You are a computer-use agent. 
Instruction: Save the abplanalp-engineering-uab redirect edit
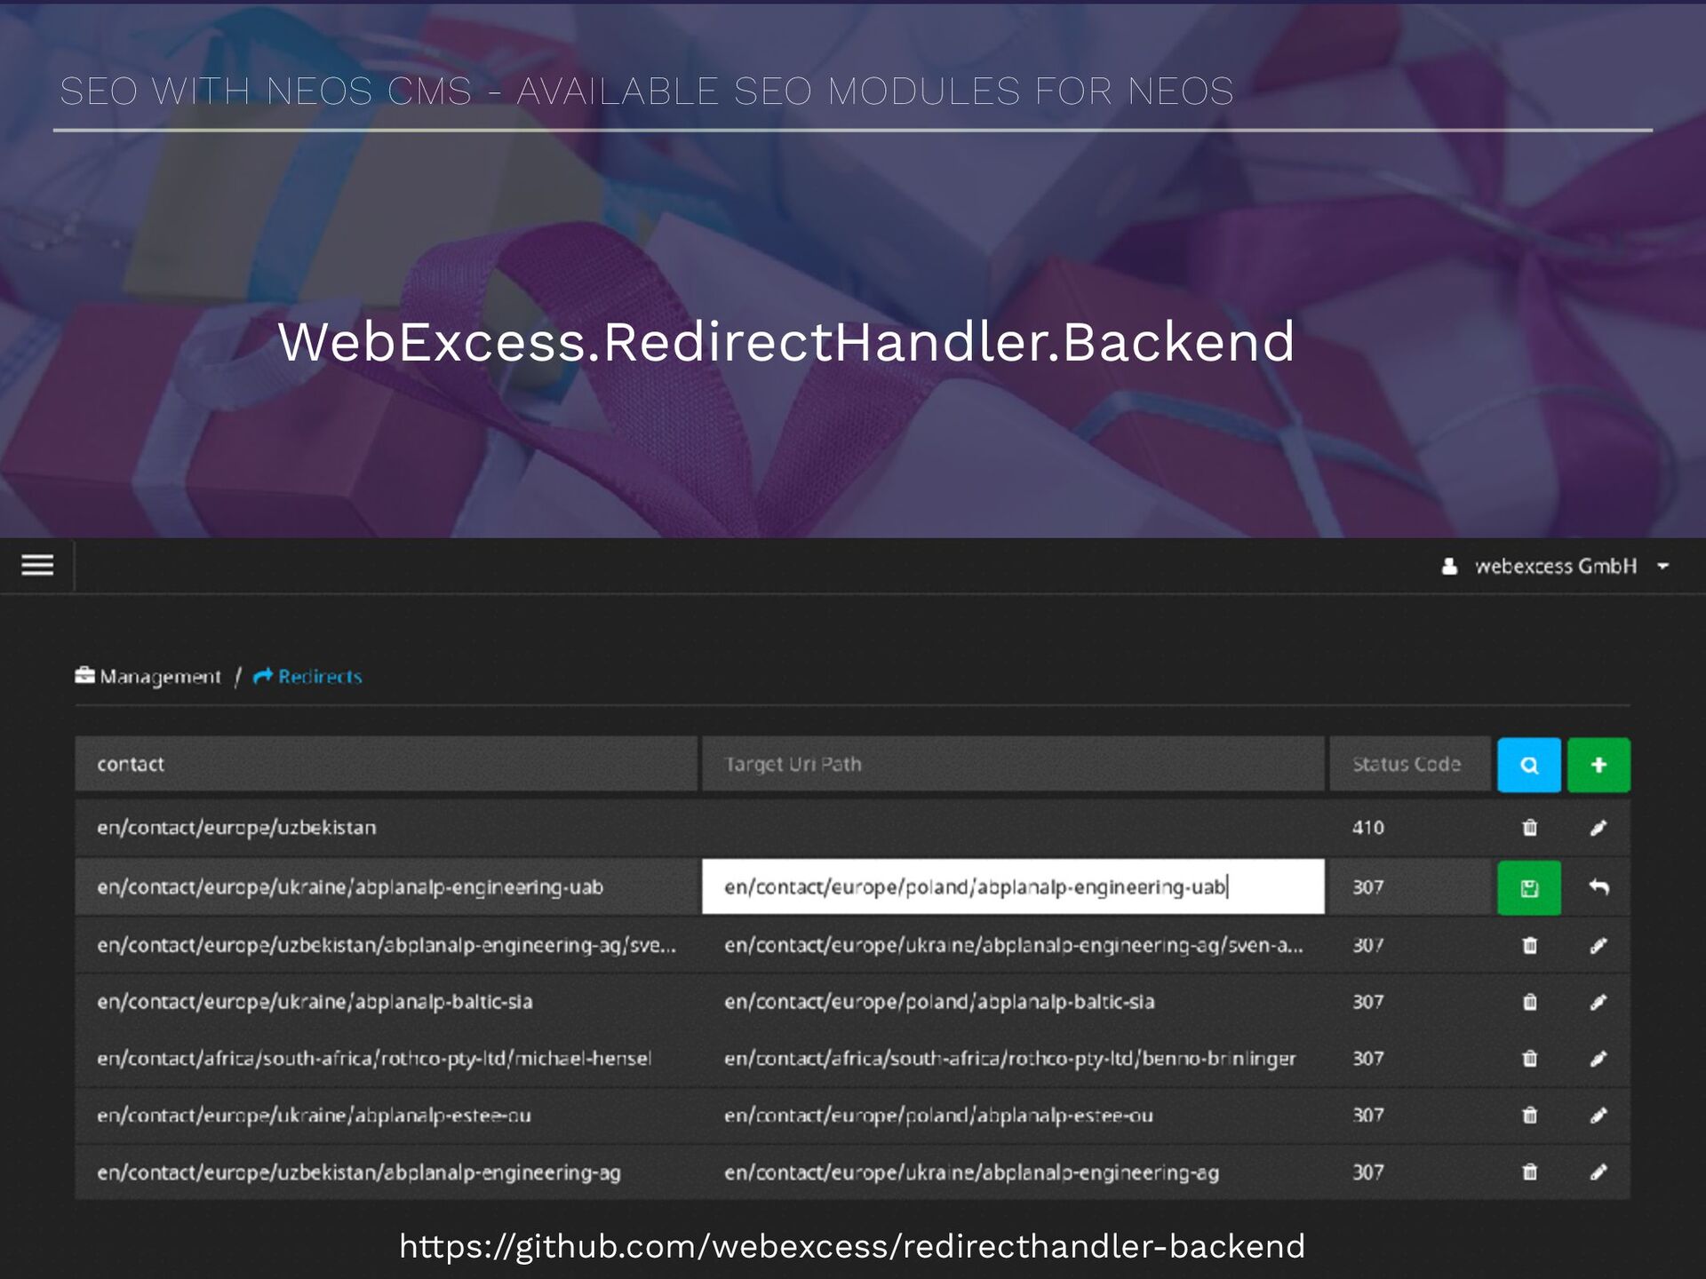[x=1528, y=887]
